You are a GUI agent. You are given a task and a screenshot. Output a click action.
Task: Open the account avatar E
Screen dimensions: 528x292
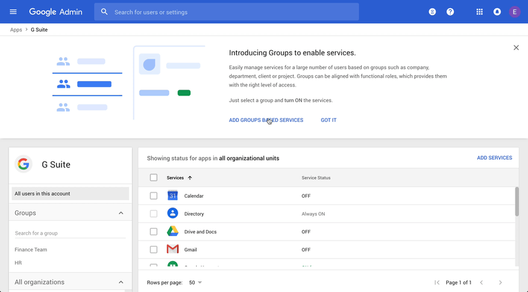tap(515, 12)
